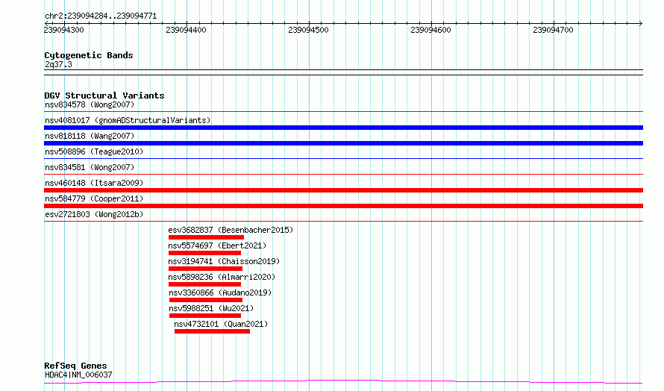Click the nsv818118 (Wang2007) label
Screen dimensions: 664x391
(90, 136)
